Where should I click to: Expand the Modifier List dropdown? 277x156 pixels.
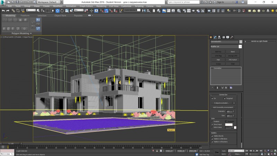tap(240, 46)
